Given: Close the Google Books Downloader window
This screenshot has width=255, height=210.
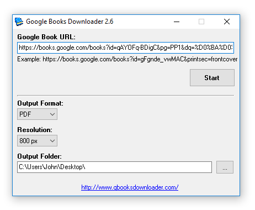Looking at the screenshot, I should [227, 22].
